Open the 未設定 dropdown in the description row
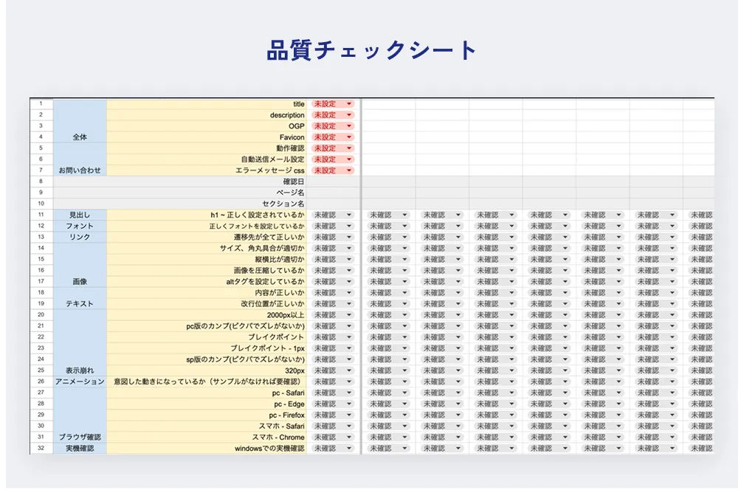 349,115
